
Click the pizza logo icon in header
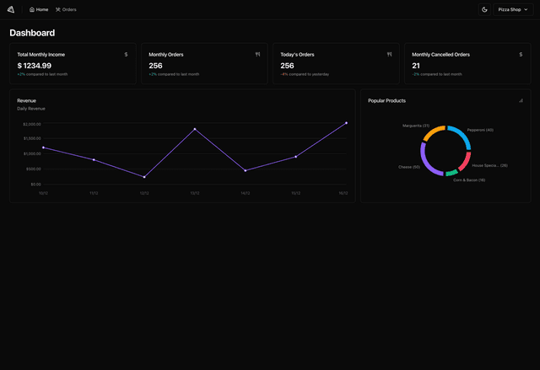[13, 9]
